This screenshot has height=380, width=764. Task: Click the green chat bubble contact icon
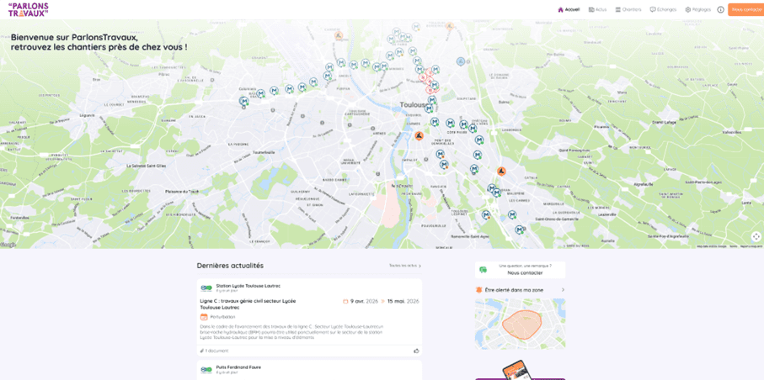(x=484, y=270)
